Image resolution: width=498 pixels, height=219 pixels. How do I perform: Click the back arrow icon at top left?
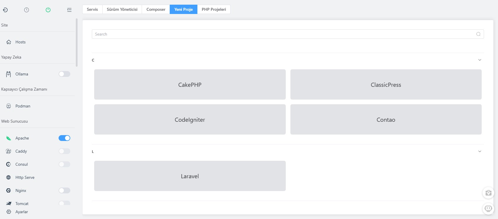coord(5,10)
